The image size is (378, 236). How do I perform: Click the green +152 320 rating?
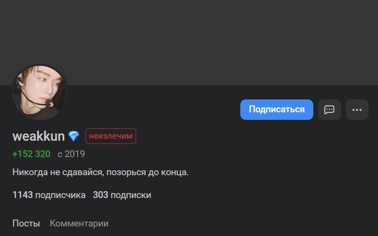(x=31, y=154)
